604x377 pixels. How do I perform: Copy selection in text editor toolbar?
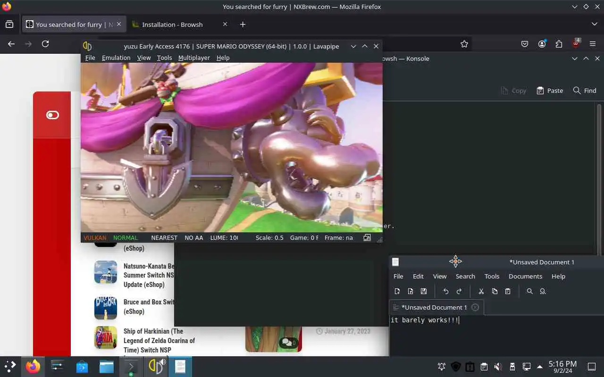tap(495, 291)
